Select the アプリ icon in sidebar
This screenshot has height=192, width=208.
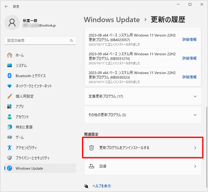10,106
